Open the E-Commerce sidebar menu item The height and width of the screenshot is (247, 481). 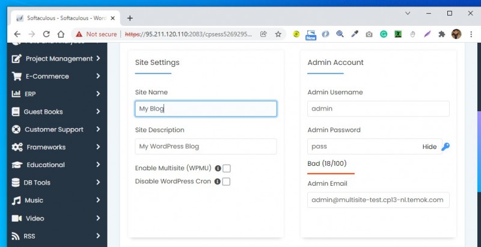coord(47,76)
